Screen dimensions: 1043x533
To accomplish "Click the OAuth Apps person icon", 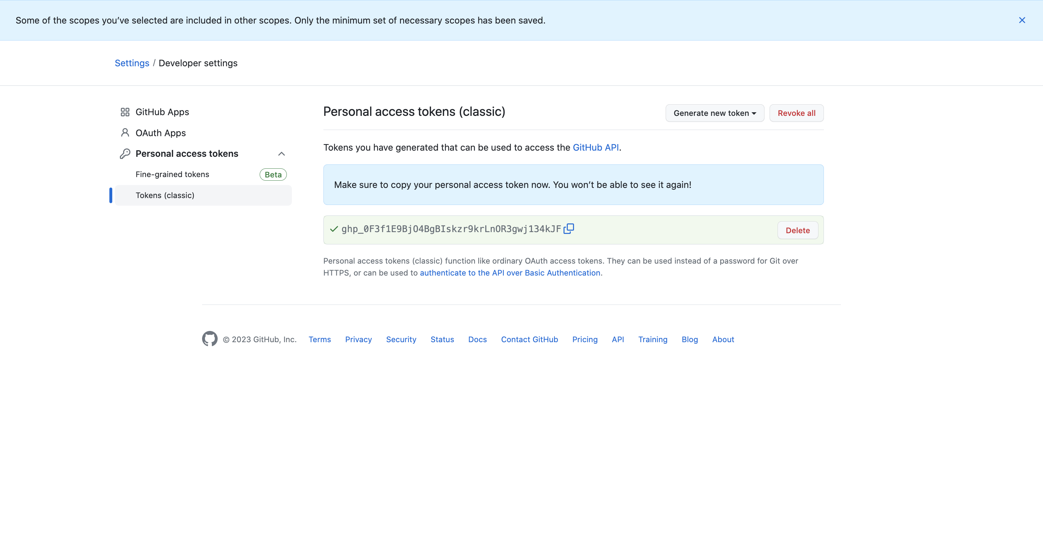I will [x=125, y=133].
